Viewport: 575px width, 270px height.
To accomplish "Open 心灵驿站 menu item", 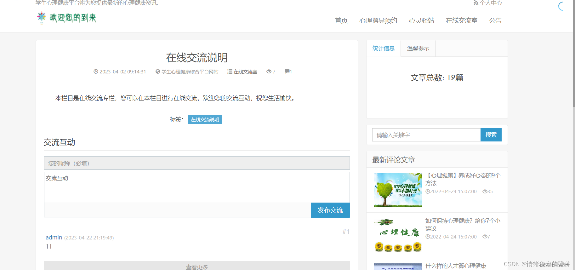I will coord(422,21).
